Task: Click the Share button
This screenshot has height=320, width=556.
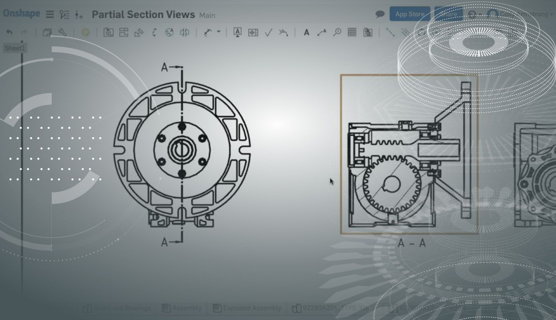Action: (x=449, y=14)
